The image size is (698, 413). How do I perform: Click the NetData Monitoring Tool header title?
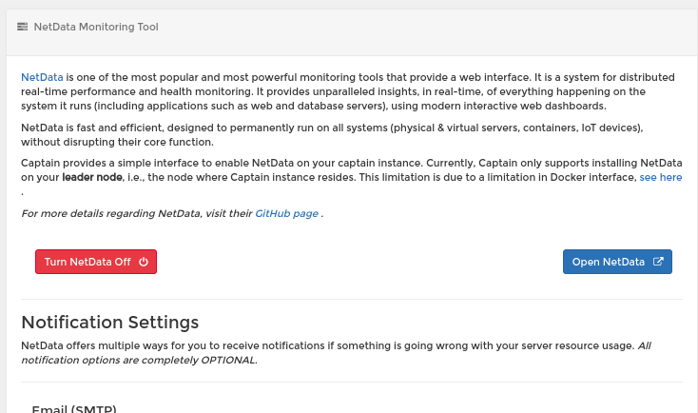(96, 27)
